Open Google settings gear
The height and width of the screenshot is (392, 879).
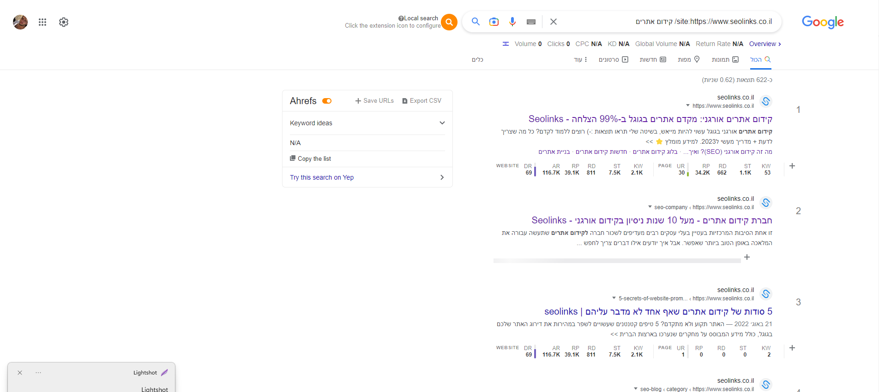(64, 22)
